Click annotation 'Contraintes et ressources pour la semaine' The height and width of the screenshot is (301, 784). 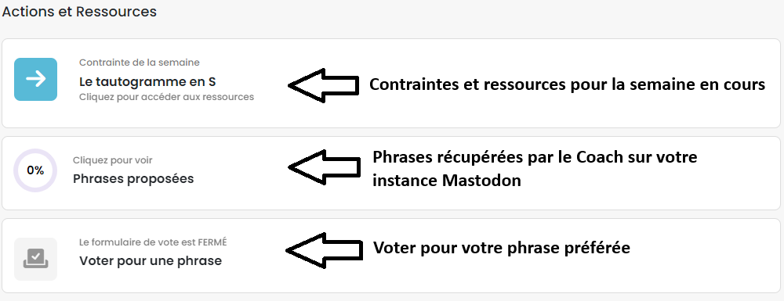(x=567, y=84)
